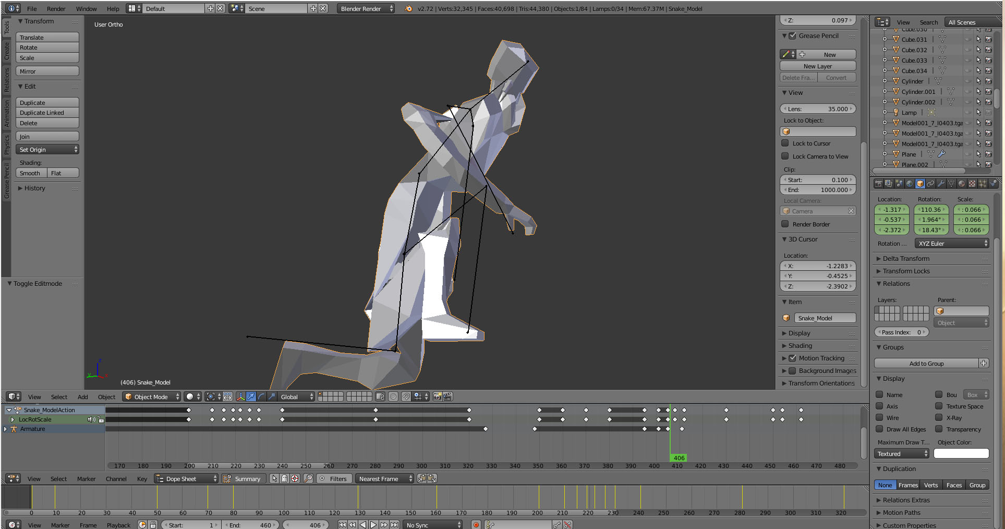Open the Particles properties tab

[x=983, y=184]
